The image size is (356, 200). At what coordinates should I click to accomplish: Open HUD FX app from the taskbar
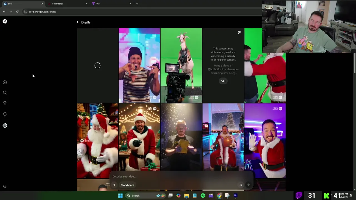tap(211, 196)
